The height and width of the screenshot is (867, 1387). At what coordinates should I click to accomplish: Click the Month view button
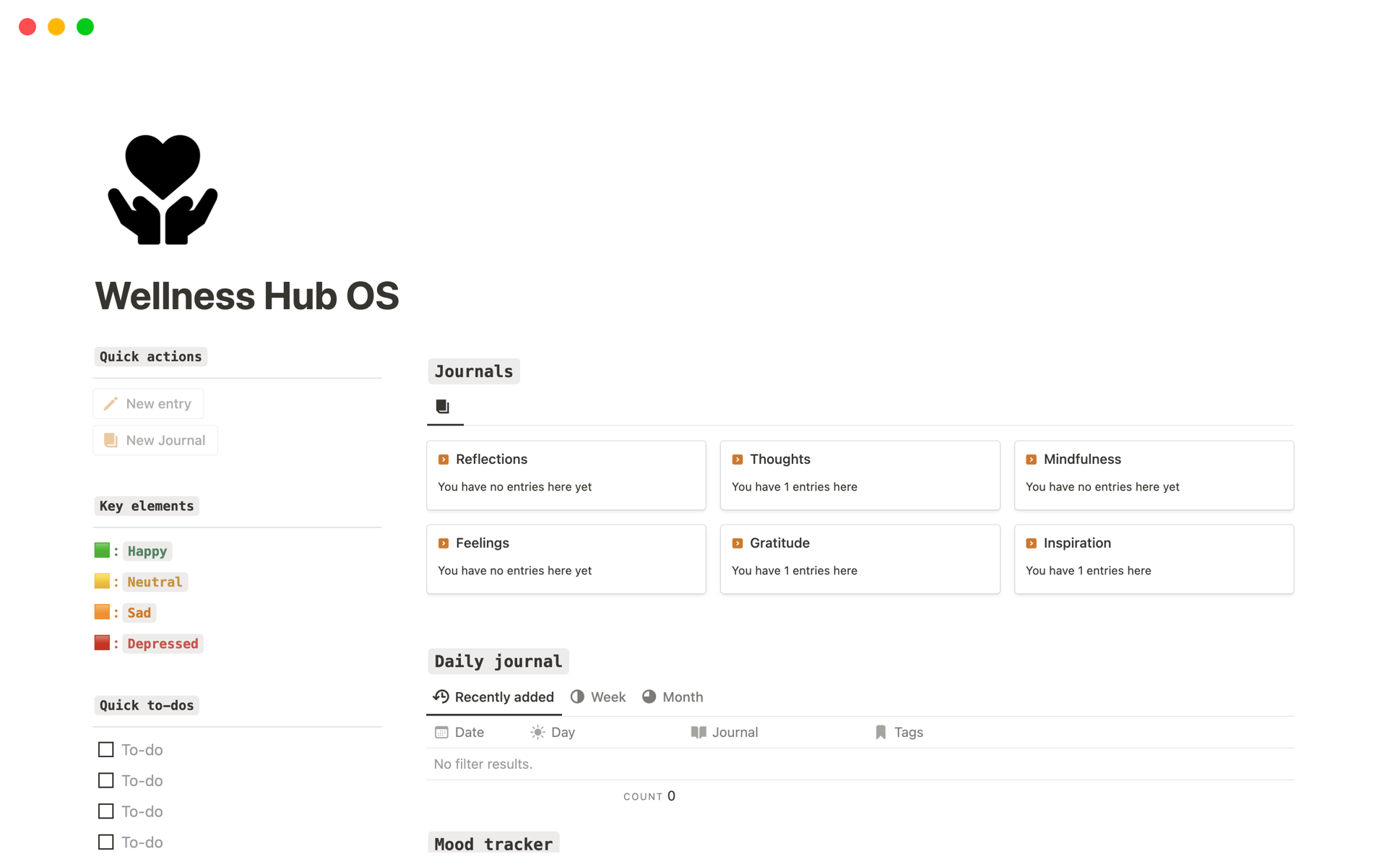pyautogui.click(x=680, y=696)
